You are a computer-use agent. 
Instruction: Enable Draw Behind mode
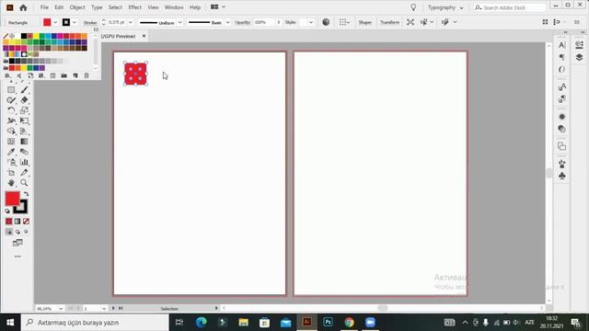pyautogui.click(x=17, y=232)
